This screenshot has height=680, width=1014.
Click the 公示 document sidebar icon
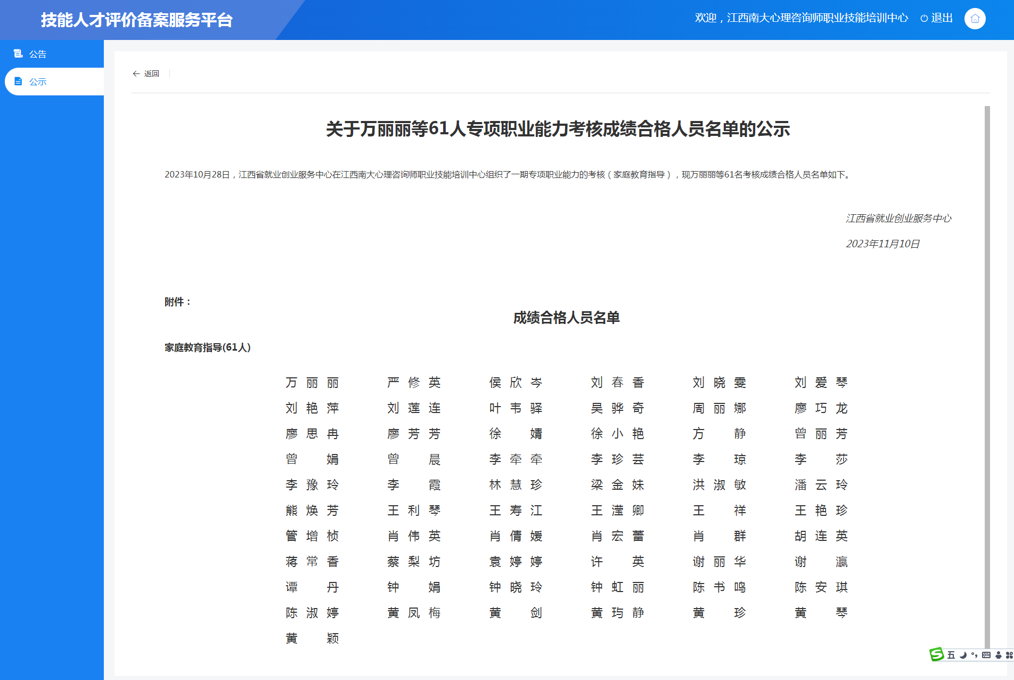18,82
